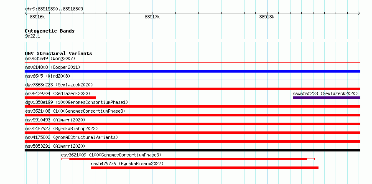This screenshot has width=372, height=184.
Task: Click the red bar for dgv1358e199
Action: point(193,106)
